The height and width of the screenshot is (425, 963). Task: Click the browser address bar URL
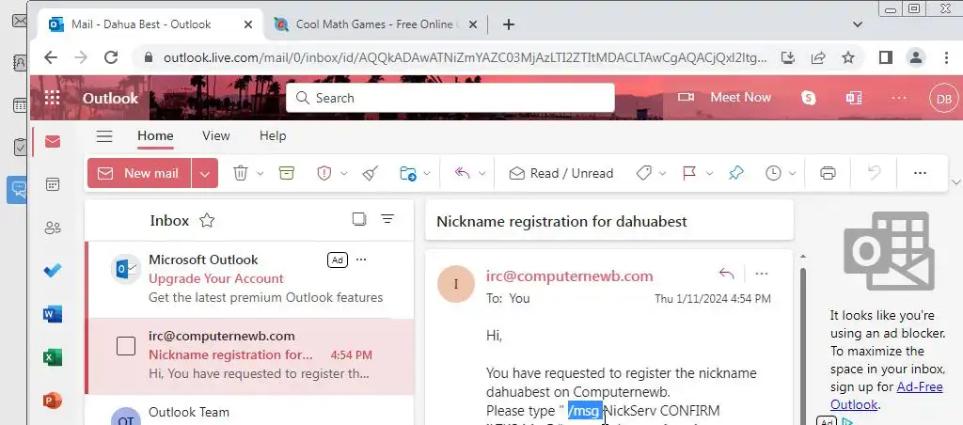point(465,57)
